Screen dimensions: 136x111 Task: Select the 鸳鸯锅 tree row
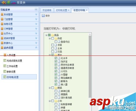point(64,94)
